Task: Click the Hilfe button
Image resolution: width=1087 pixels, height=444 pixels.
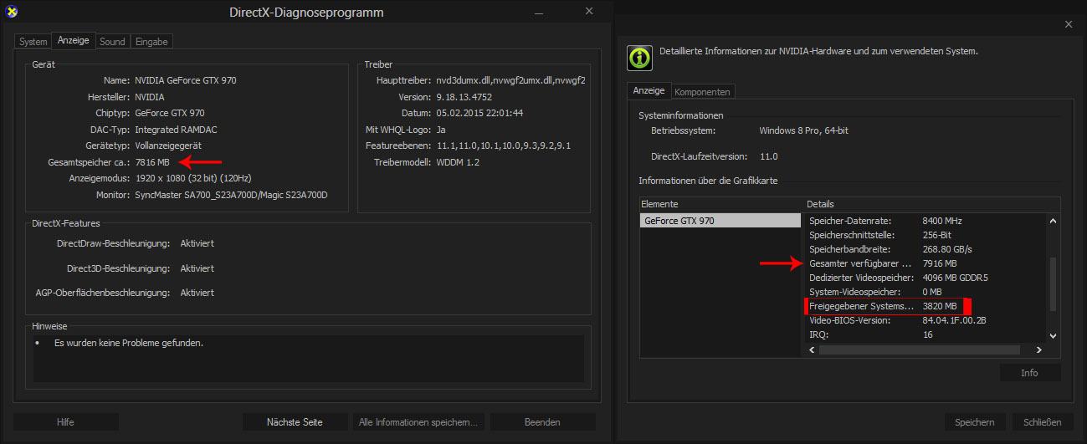Action: (65, 422)
